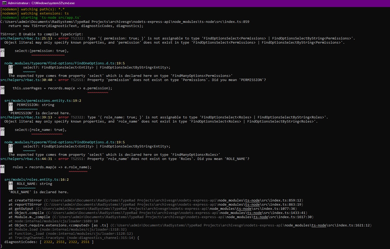This screenshot has width=390, height=249.
Task: Open the src/helpers/rbac.ts:30:40 error path
Action: [26, 80]
